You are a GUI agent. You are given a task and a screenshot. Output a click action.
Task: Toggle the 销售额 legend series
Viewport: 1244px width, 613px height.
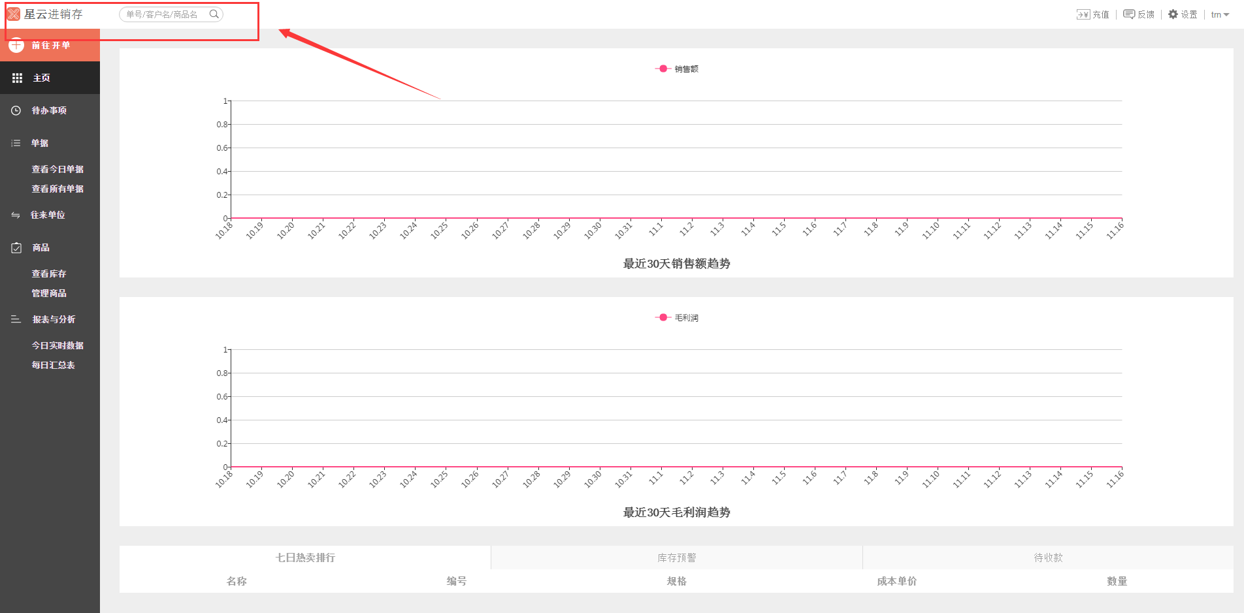click(x=677, y=69)
